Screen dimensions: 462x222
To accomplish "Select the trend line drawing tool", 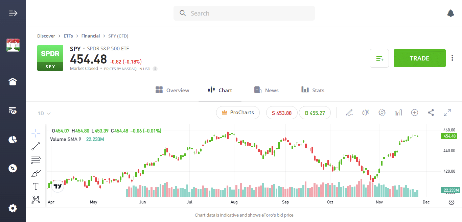I will [x=36, y=146].
